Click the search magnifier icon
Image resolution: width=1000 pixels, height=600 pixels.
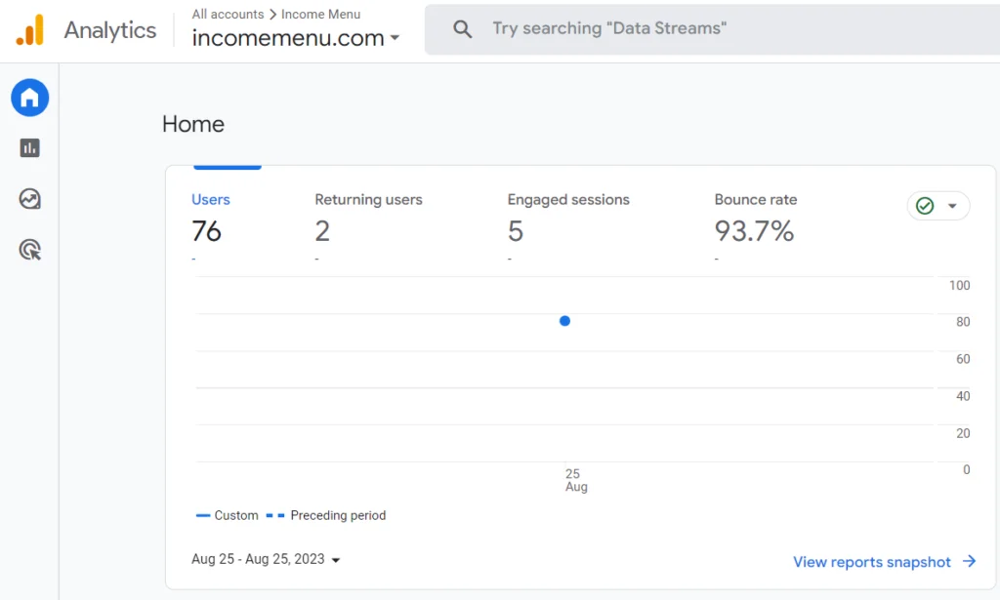[x=462, y=28]
